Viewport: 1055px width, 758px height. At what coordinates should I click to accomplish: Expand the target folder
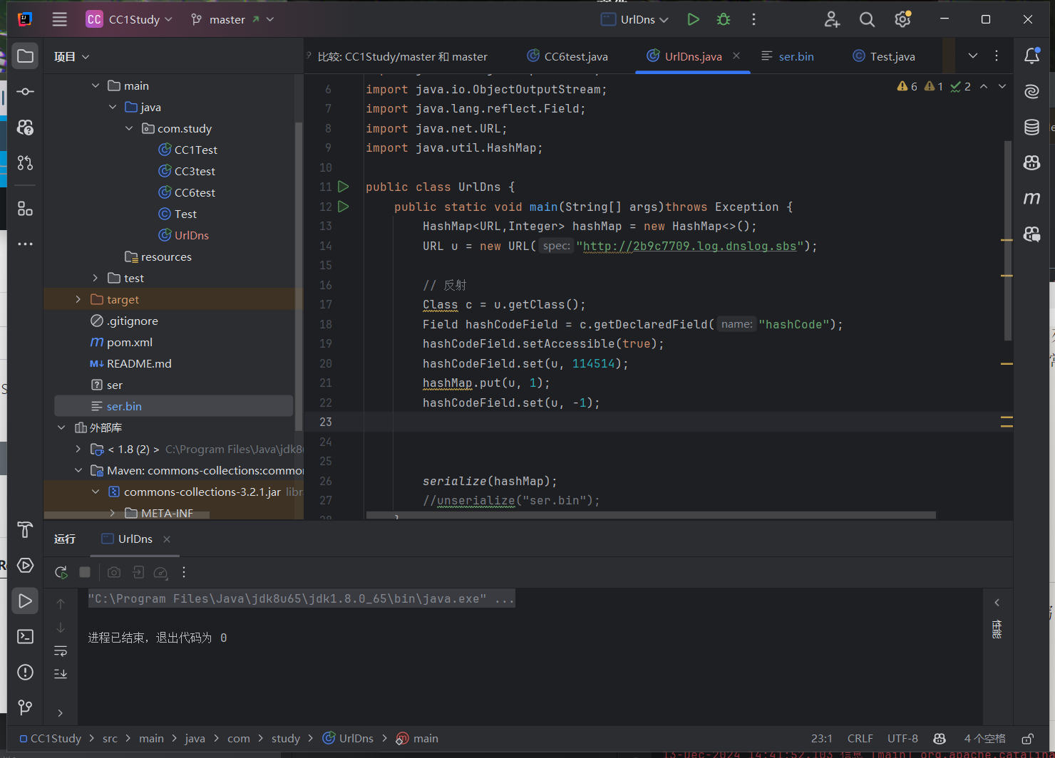(78, 299)
